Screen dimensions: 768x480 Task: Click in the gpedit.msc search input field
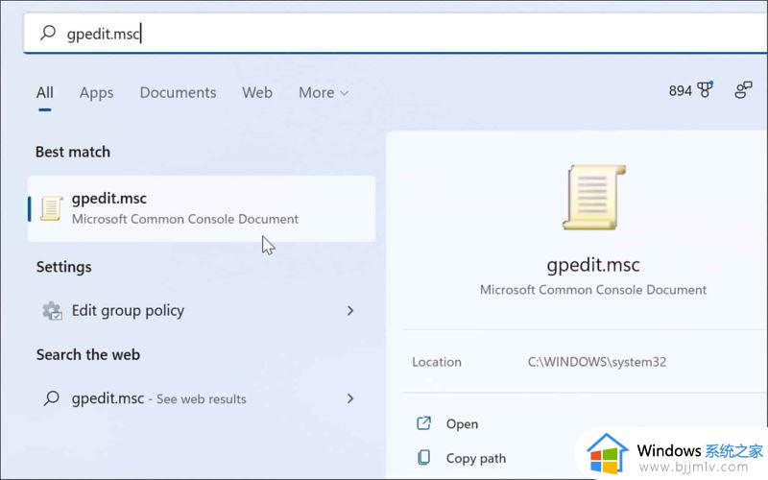tap(395, 33)
